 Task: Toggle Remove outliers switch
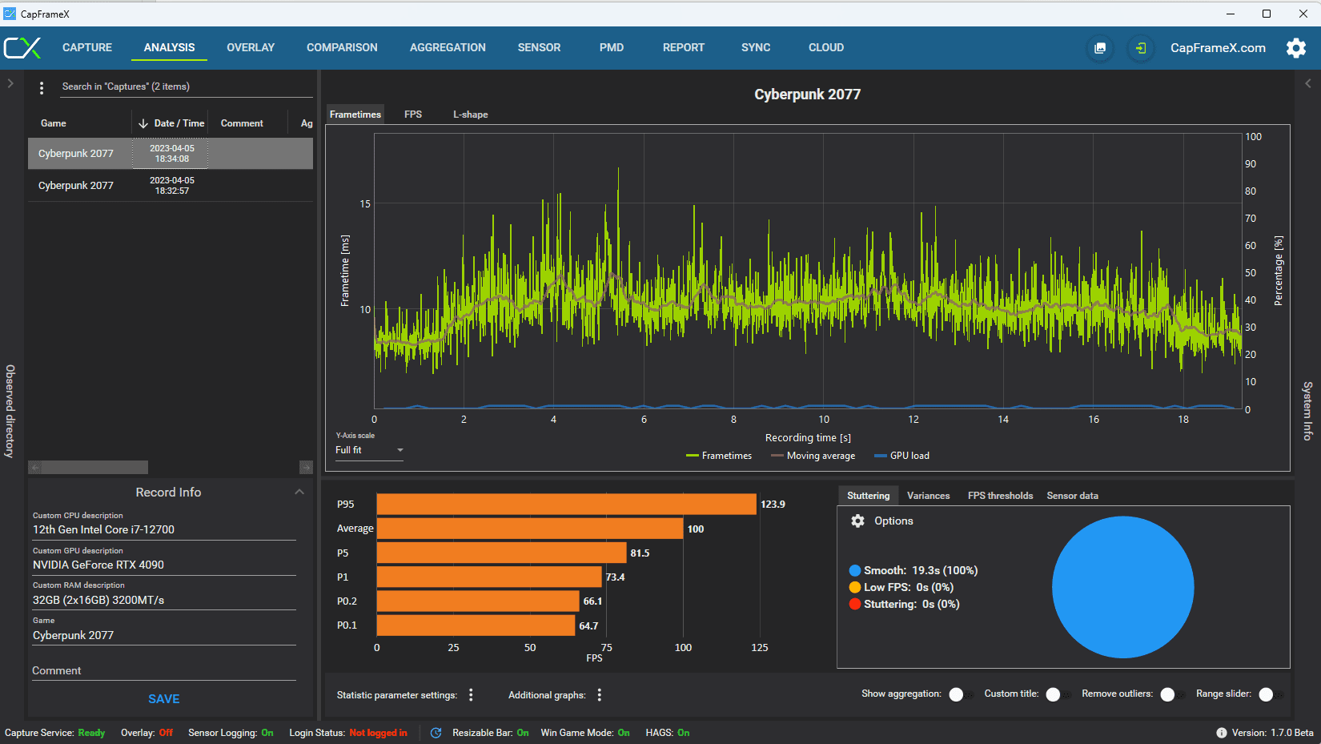coord(1171,694)
